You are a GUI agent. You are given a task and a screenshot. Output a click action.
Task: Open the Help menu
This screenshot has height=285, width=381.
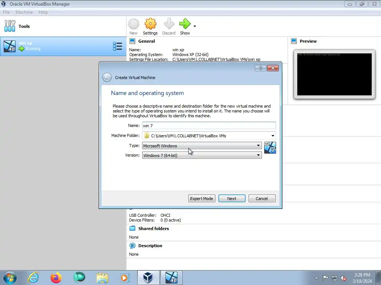point(43,12)
